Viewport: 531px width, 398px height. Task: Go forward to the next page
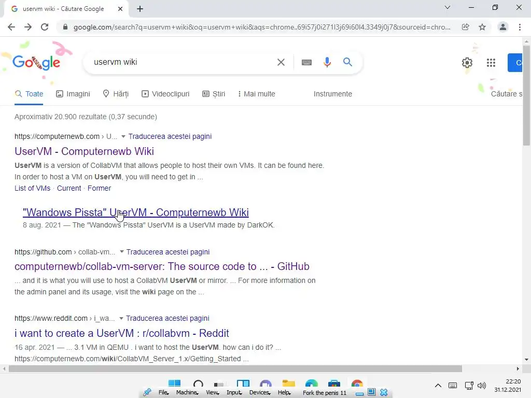[28, 27]
